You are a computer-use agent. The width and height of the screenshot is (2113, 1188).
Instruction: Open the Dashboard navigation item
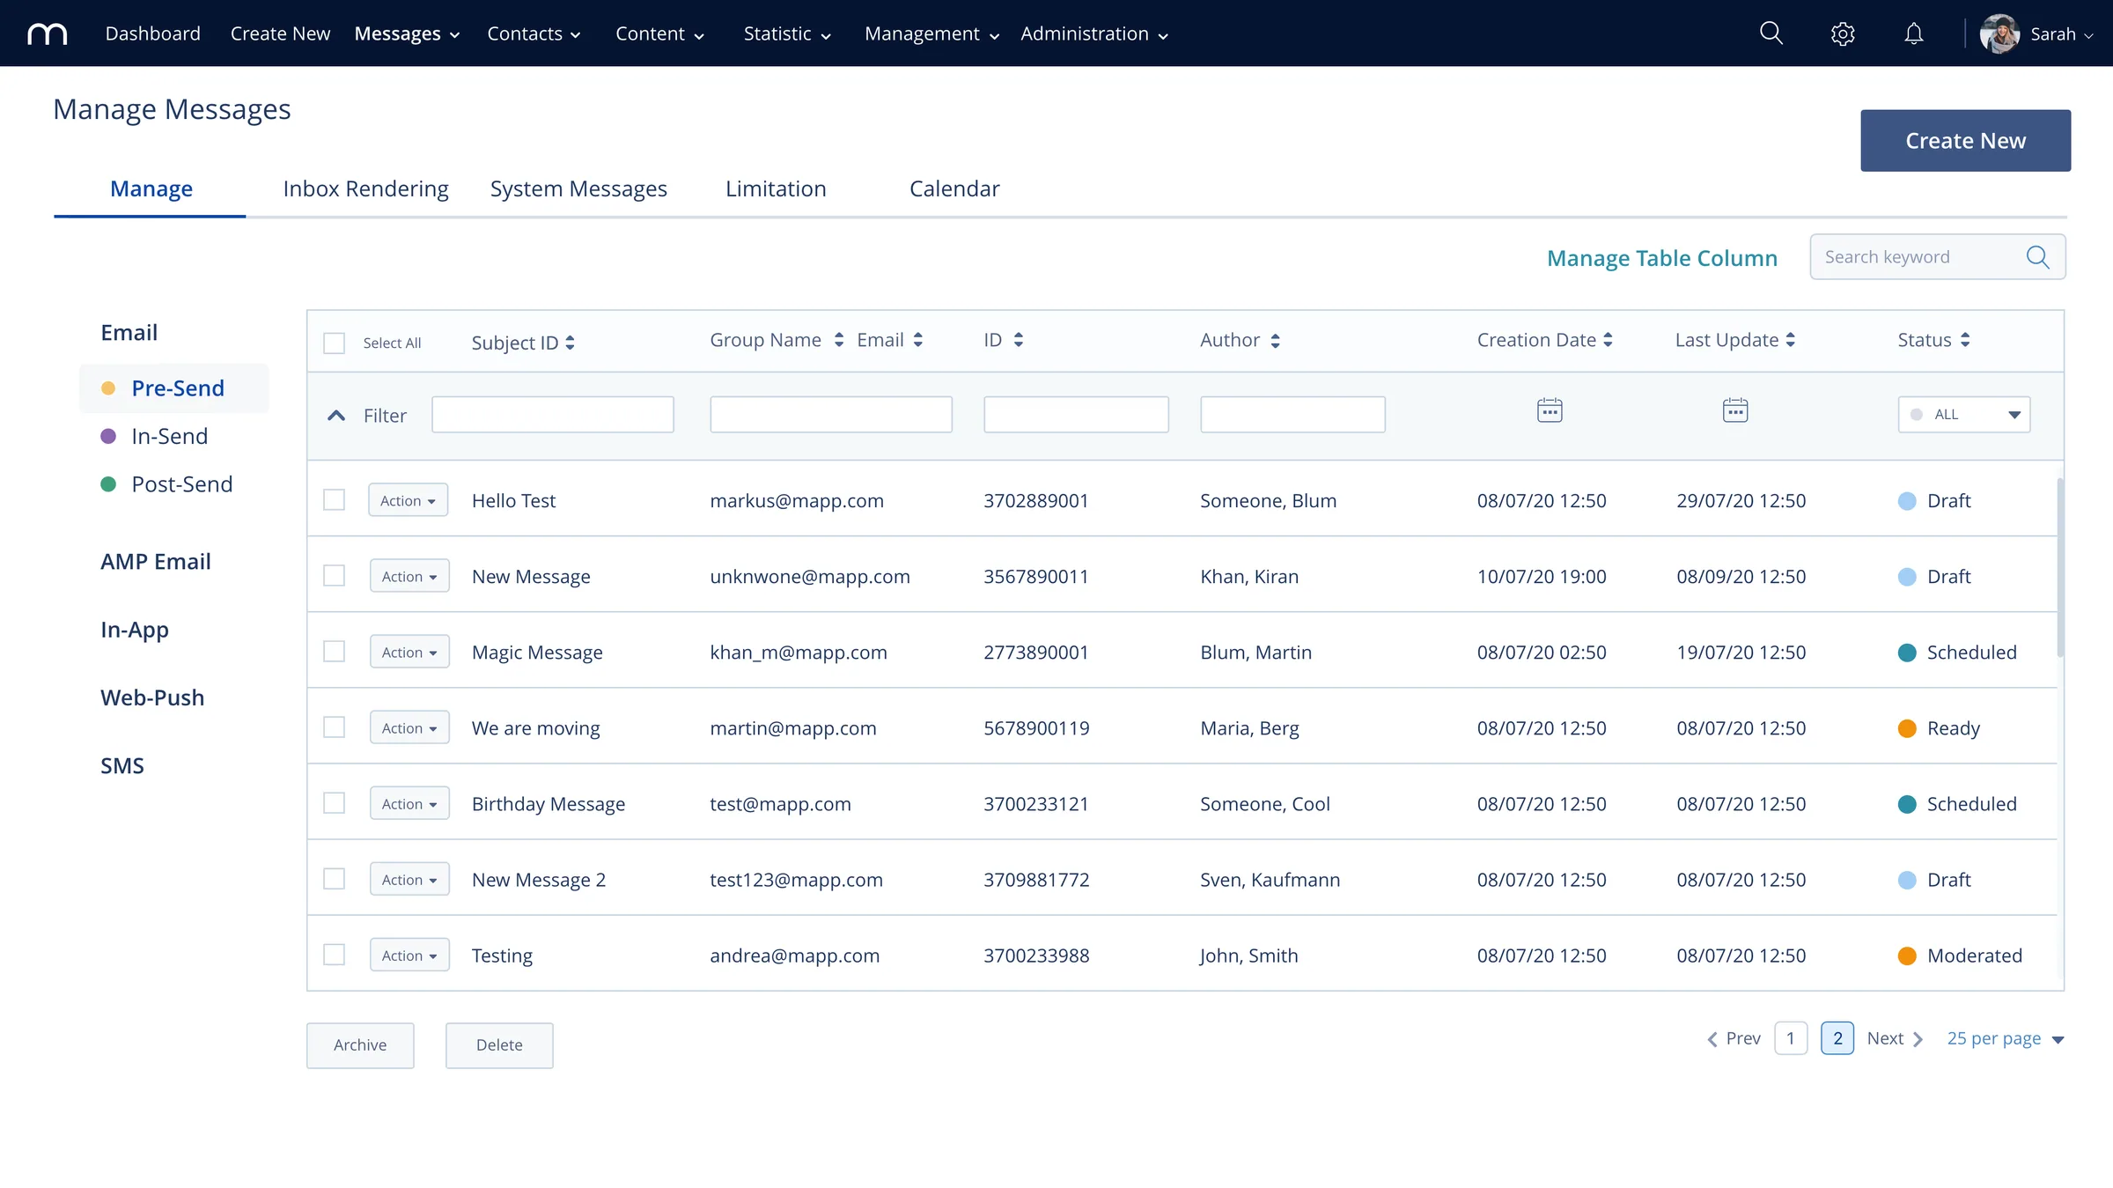click(x=153, y=33)
